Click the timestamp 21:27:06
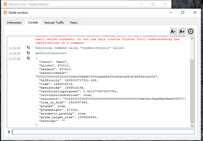The width and height of the screenshot is (203, 141). 14,59
